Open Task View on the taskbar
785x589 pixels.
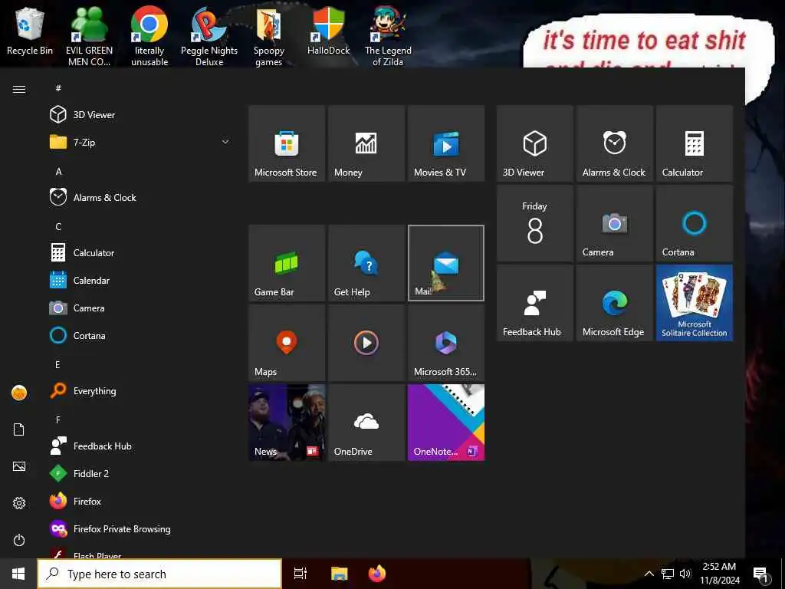point(301,574)
